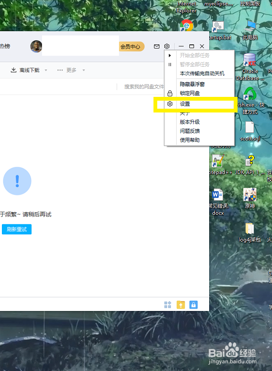The width and height of the screenshot is (272, 371).
Task: Open the mail message icon
Action: (157, 46)
